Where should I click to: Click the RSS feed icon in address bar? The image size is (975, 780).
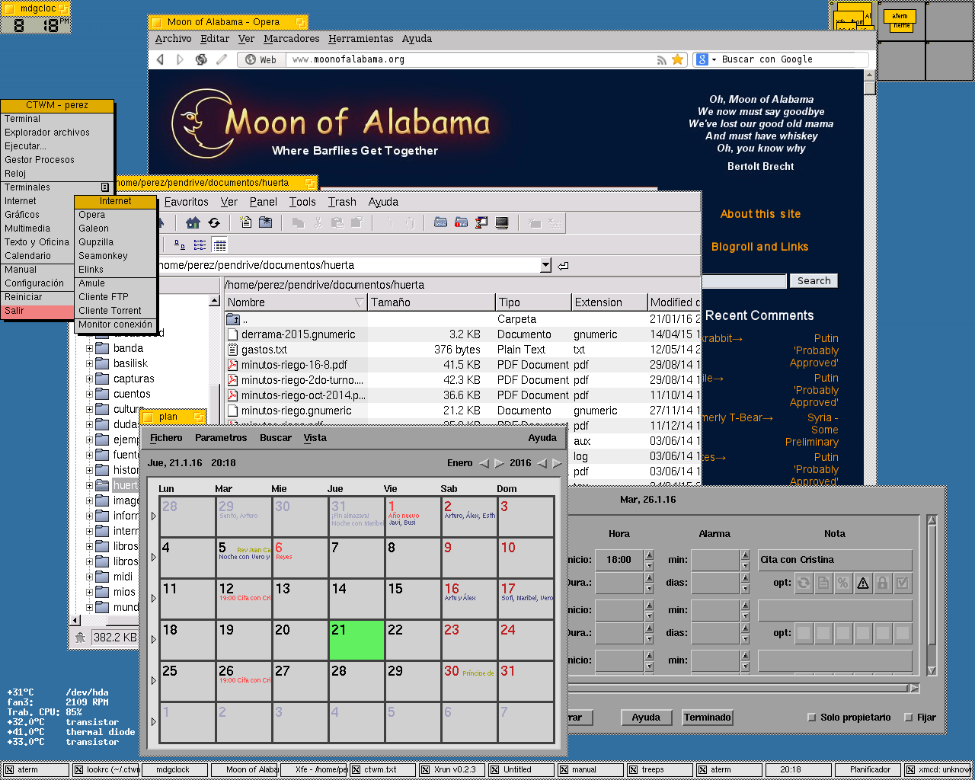(x=662, y=59)
